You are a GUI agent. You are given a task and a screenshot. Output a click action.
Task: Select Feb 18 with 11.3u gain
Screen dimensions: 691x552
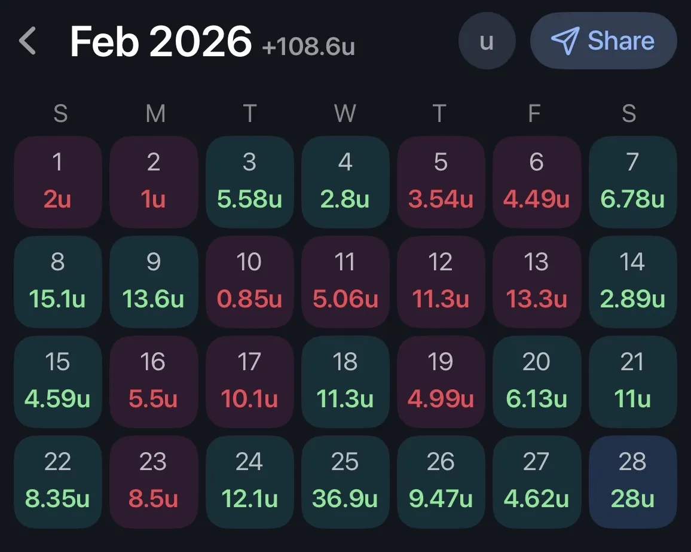[345, 382]
